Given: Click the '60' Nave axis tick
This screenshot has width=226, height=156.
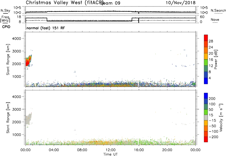Looking at the screenshot, I should tap(202, 17).
